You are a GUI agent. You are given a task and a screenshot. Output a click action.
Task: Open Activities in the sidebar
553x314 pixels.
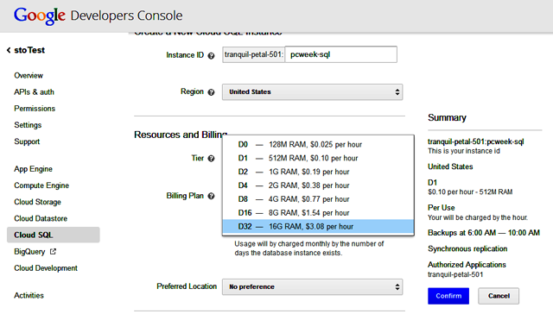click(x=29, y=296)
